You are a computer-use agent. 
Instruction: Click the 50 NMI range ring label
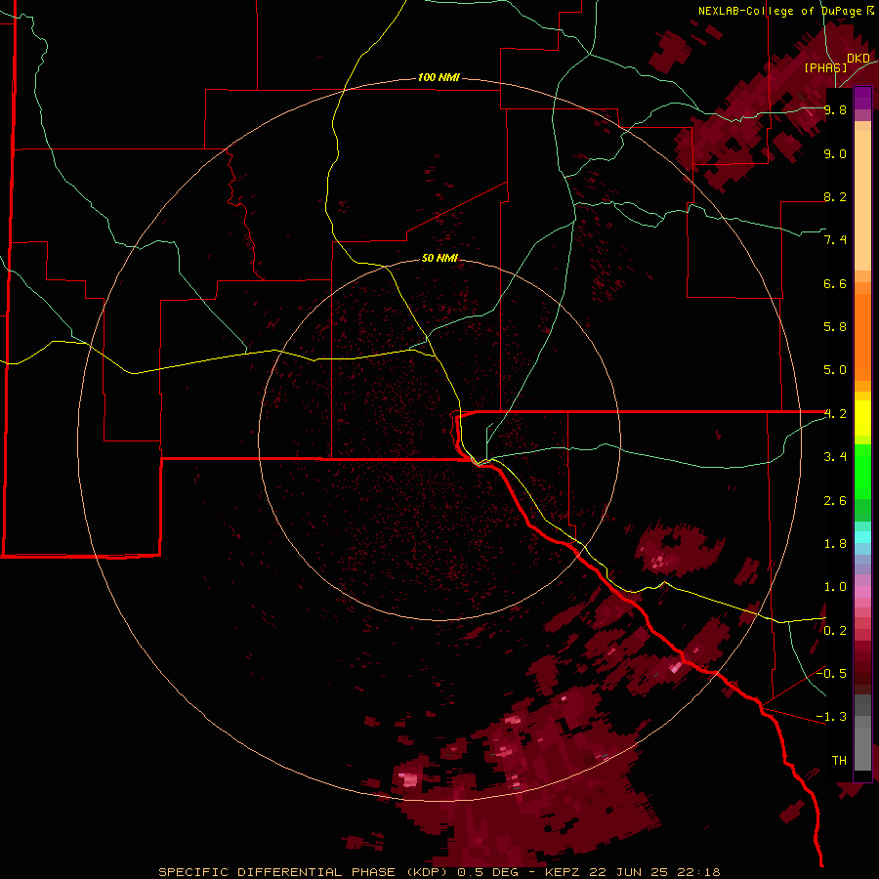439,258
